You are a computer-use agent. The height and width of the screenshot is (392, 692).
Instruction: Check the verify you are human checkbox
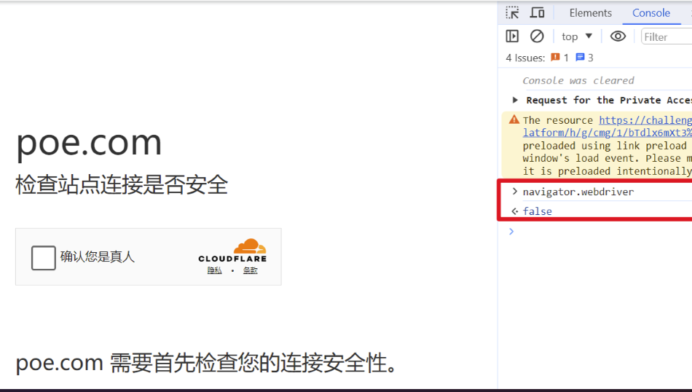coord(43,258)
